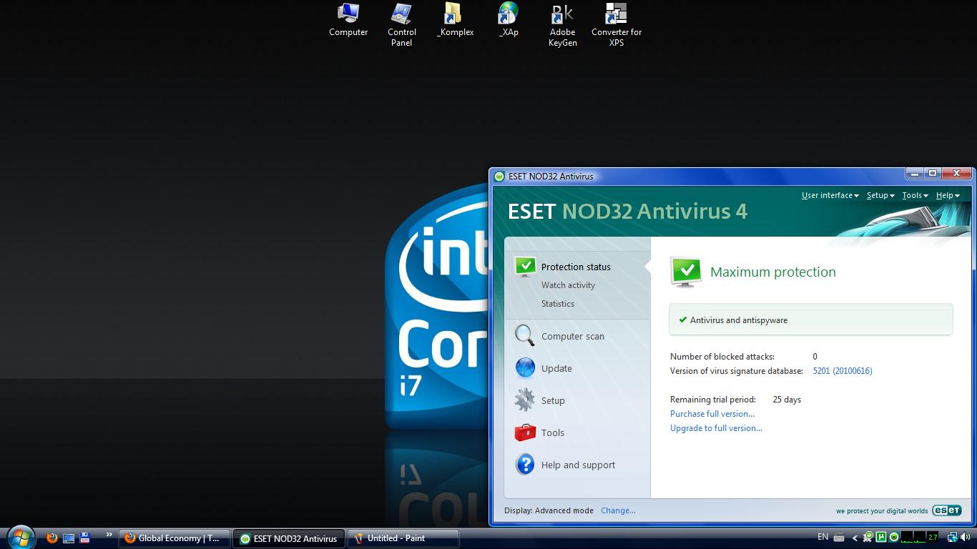Click the volume speaker tray icon
Image resolution: width=977 pixels, height=549 pixels.
(966, 537)
